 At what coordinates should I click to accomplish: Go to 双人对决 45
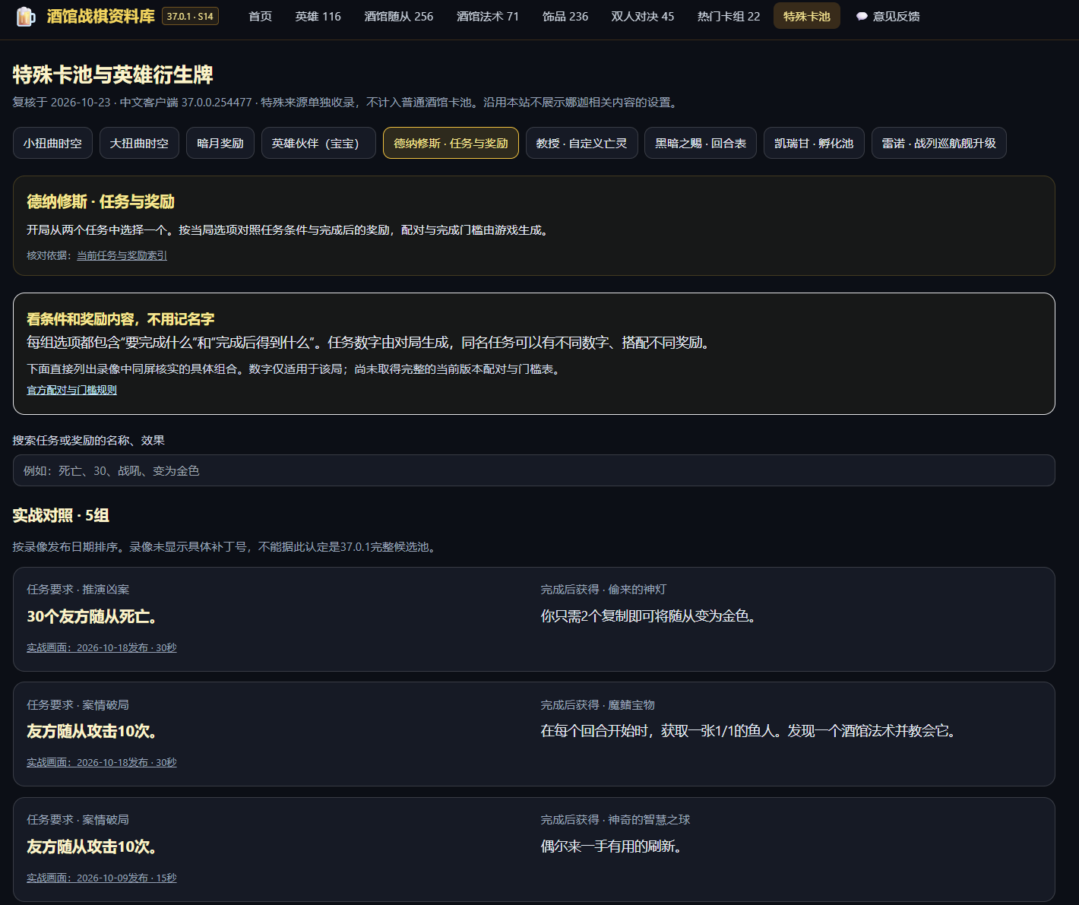643,16
